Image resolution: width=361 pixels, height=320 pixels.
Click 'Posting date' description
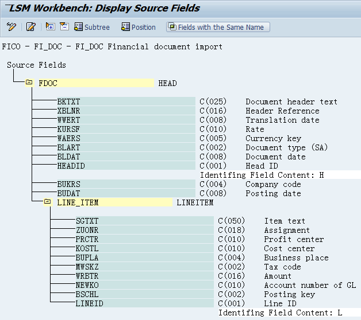click(273, 194)
